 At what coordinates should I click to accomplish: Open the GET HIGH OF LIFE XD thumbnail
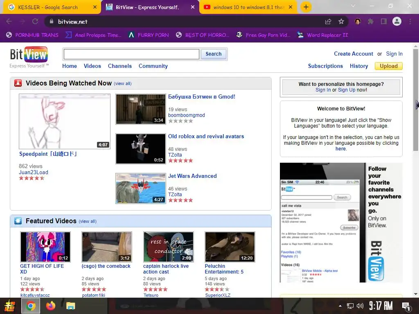coord(45,247)
